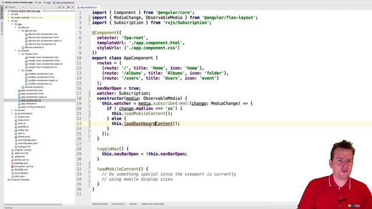Collapse the albums folder arrow

pos(16,27)
